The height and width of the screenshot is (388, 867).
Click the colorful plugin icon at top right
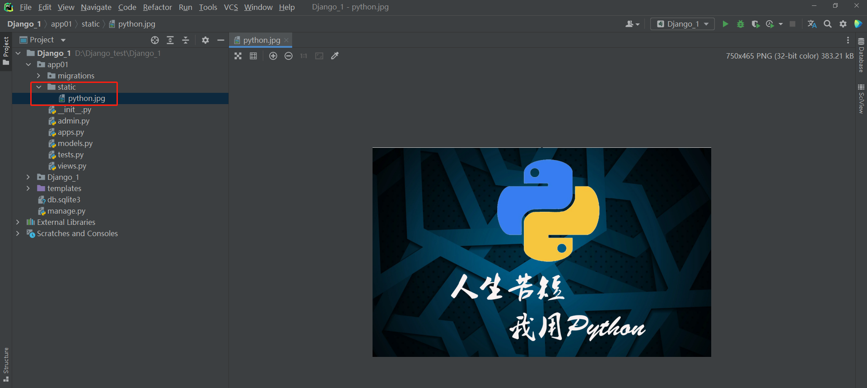[x=858, y=24]
